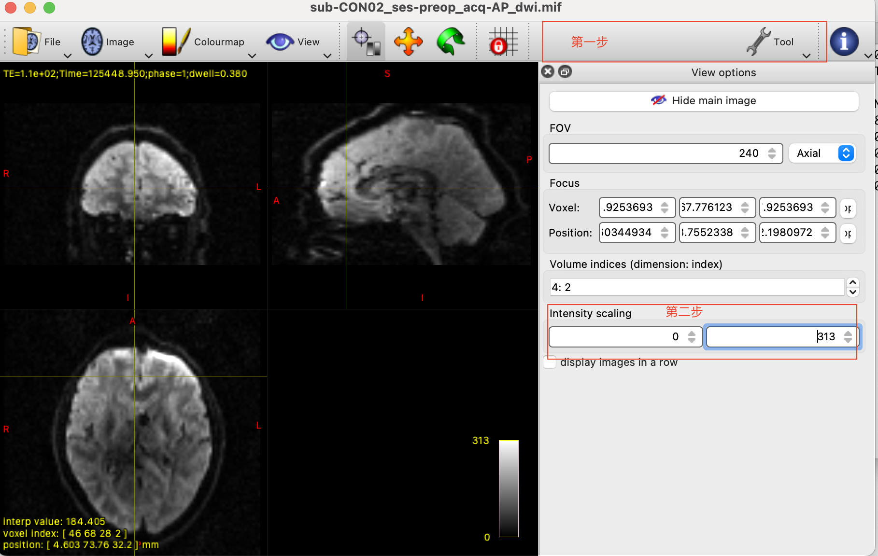878x556 pixels.
Task: Select the focus crosshair mode tool
Action: tap(366, 42)
